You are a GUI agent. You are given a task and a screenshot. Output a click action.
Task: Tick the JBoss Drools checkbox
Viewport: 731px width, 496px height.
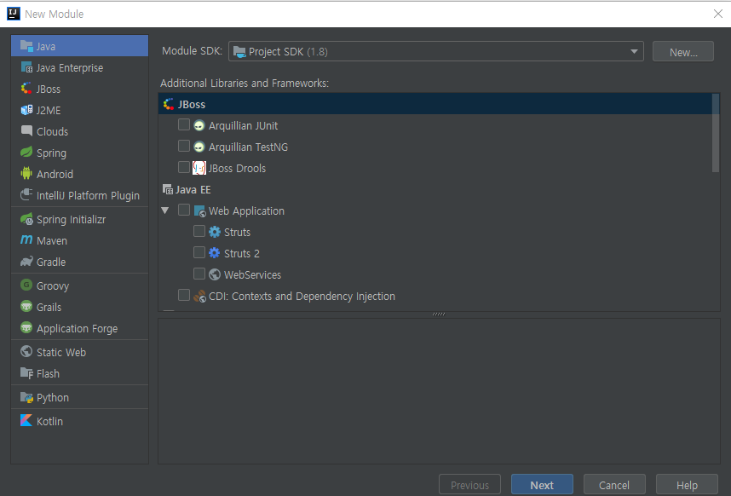pyautogui.click(x=184, y=167)
